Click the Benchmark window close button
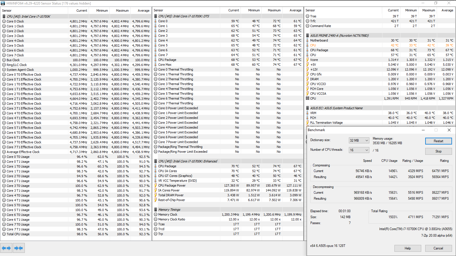Screen dimensions: 456x256 (449, 130)
